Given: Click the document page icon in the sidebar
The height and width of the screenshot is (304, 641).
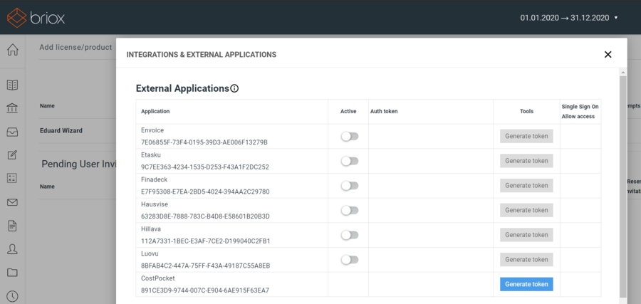Looking at the screenshot, I should 12,226.
